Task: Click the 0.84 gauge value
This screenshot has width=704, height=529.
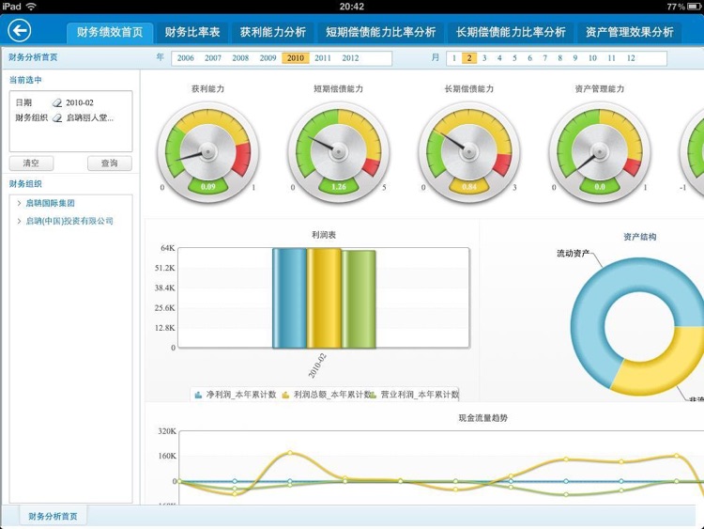Action: (x=469, y=187)
